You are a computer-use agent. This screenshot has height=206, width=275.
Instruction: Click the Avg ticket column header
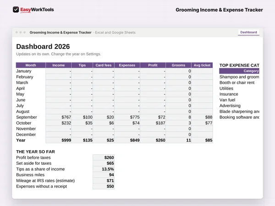(x=202, y=65)
